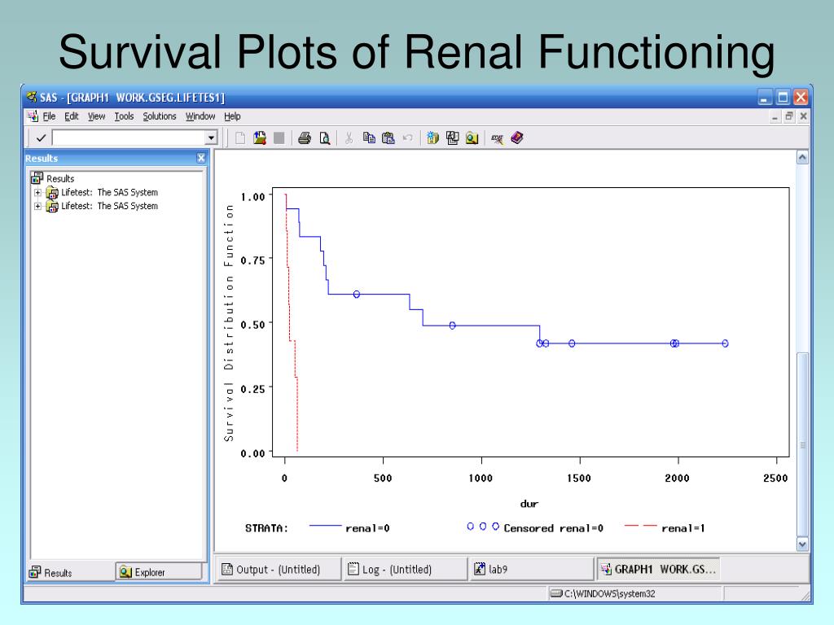Screen dimensions: 834x625
Task: Click the Paste clipboard icon
Action: [x=388, y=138]
